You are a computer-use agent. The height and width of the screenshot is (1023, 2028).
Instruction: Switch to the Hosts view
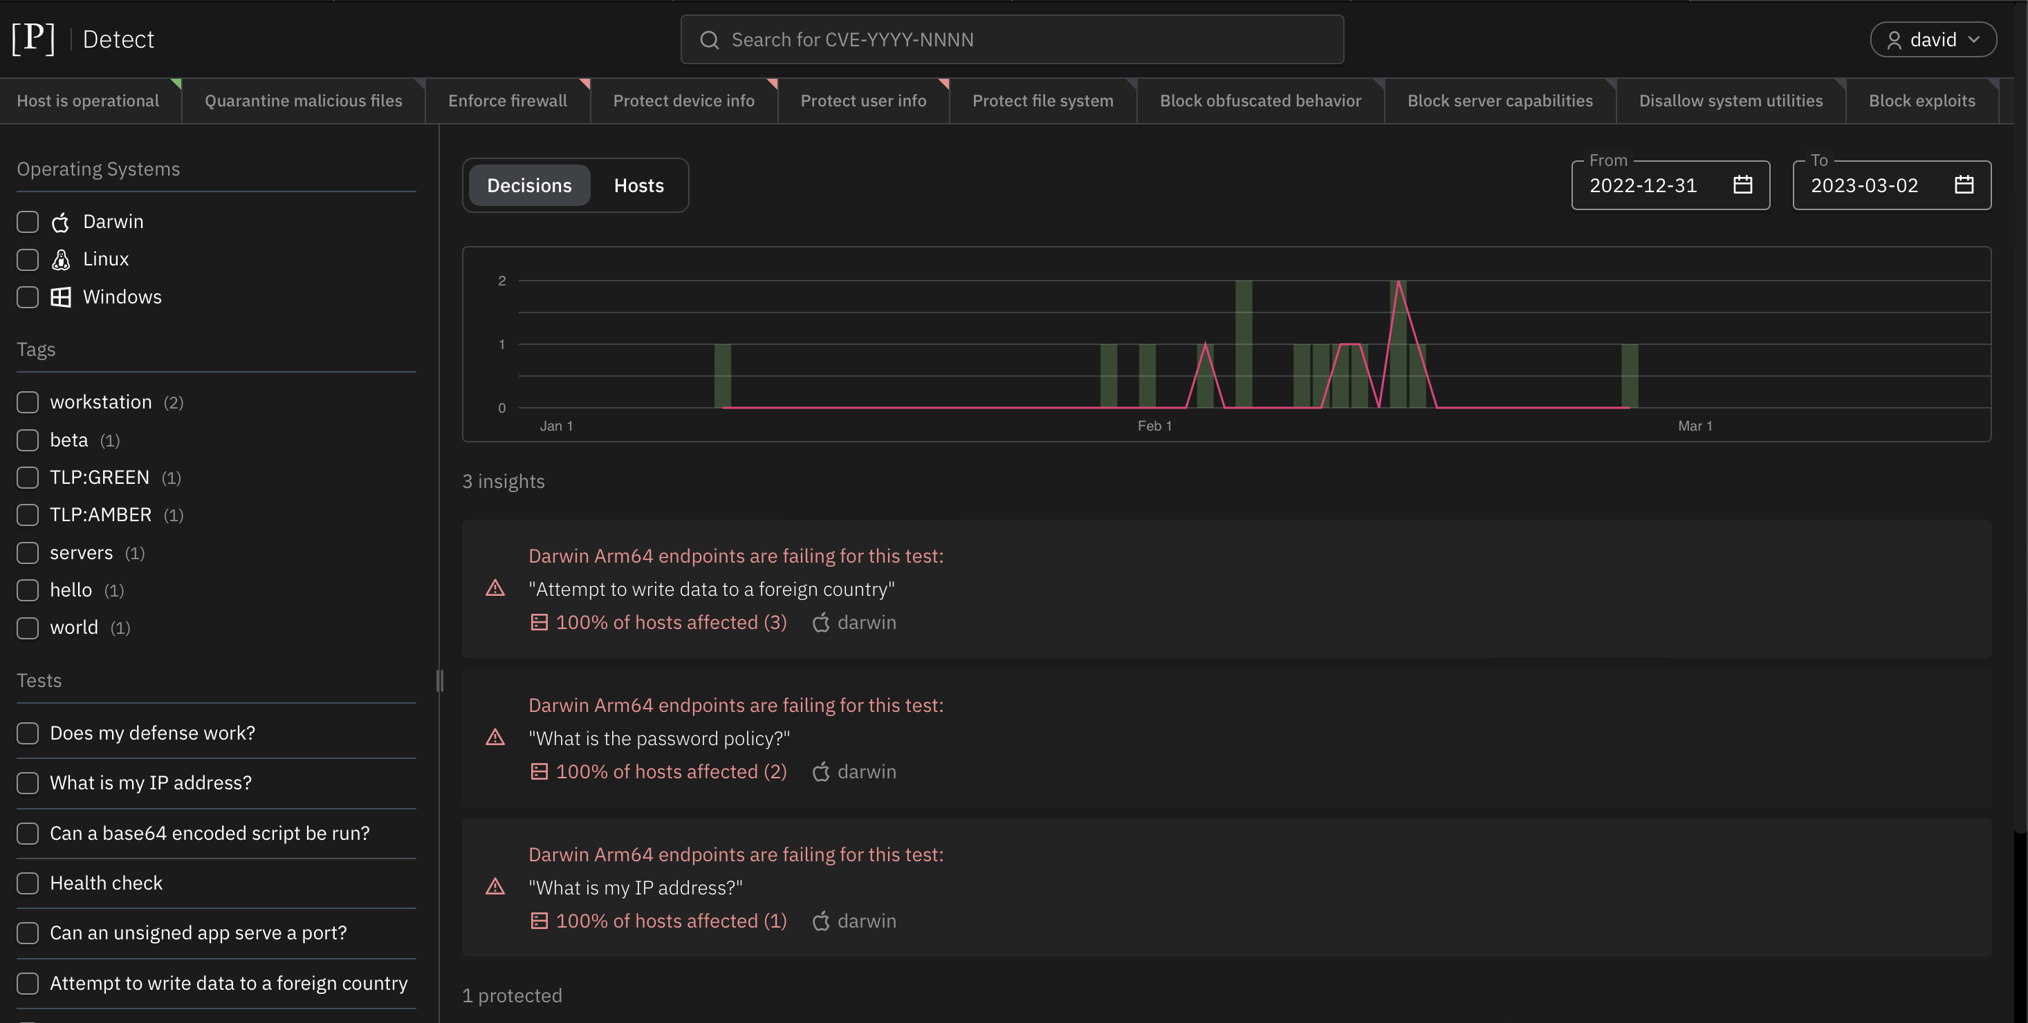638,186
